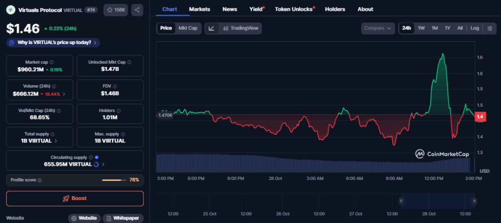This screenshot has width=501, height=223.
Task: Open the Compare dropdown
Action: coord(378,28)
